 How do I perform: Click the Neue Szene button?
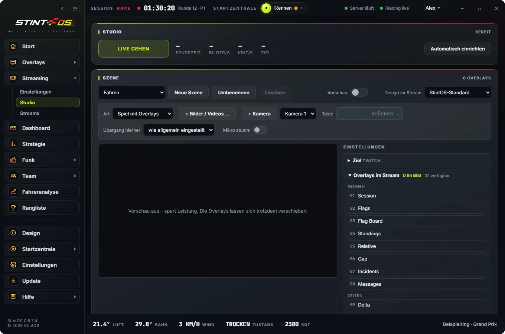pos(189,92)
